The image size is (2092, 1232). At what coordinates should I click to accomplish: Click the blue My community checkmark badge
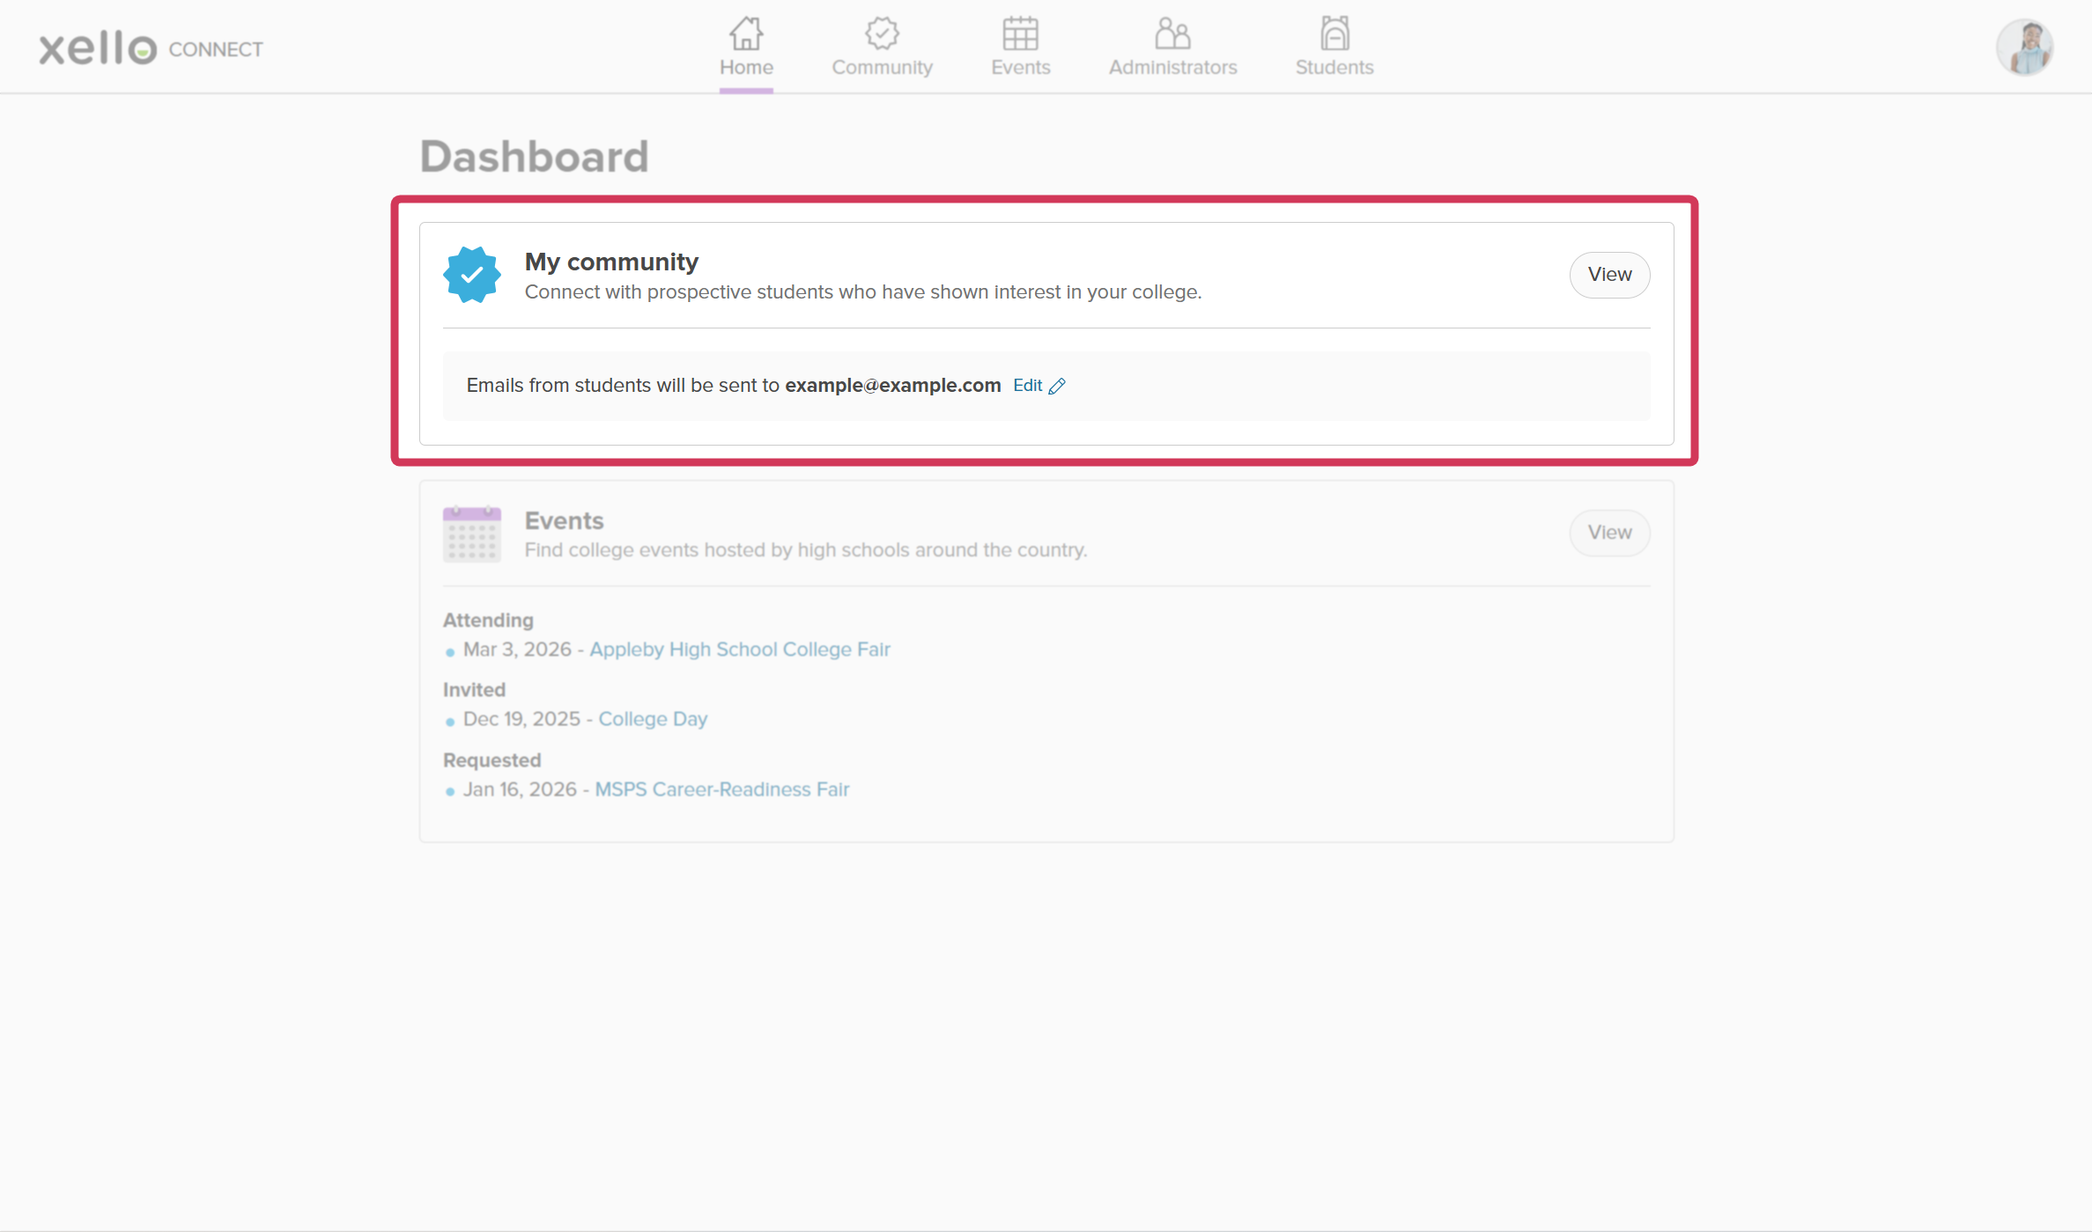click(x=472, y=274)
